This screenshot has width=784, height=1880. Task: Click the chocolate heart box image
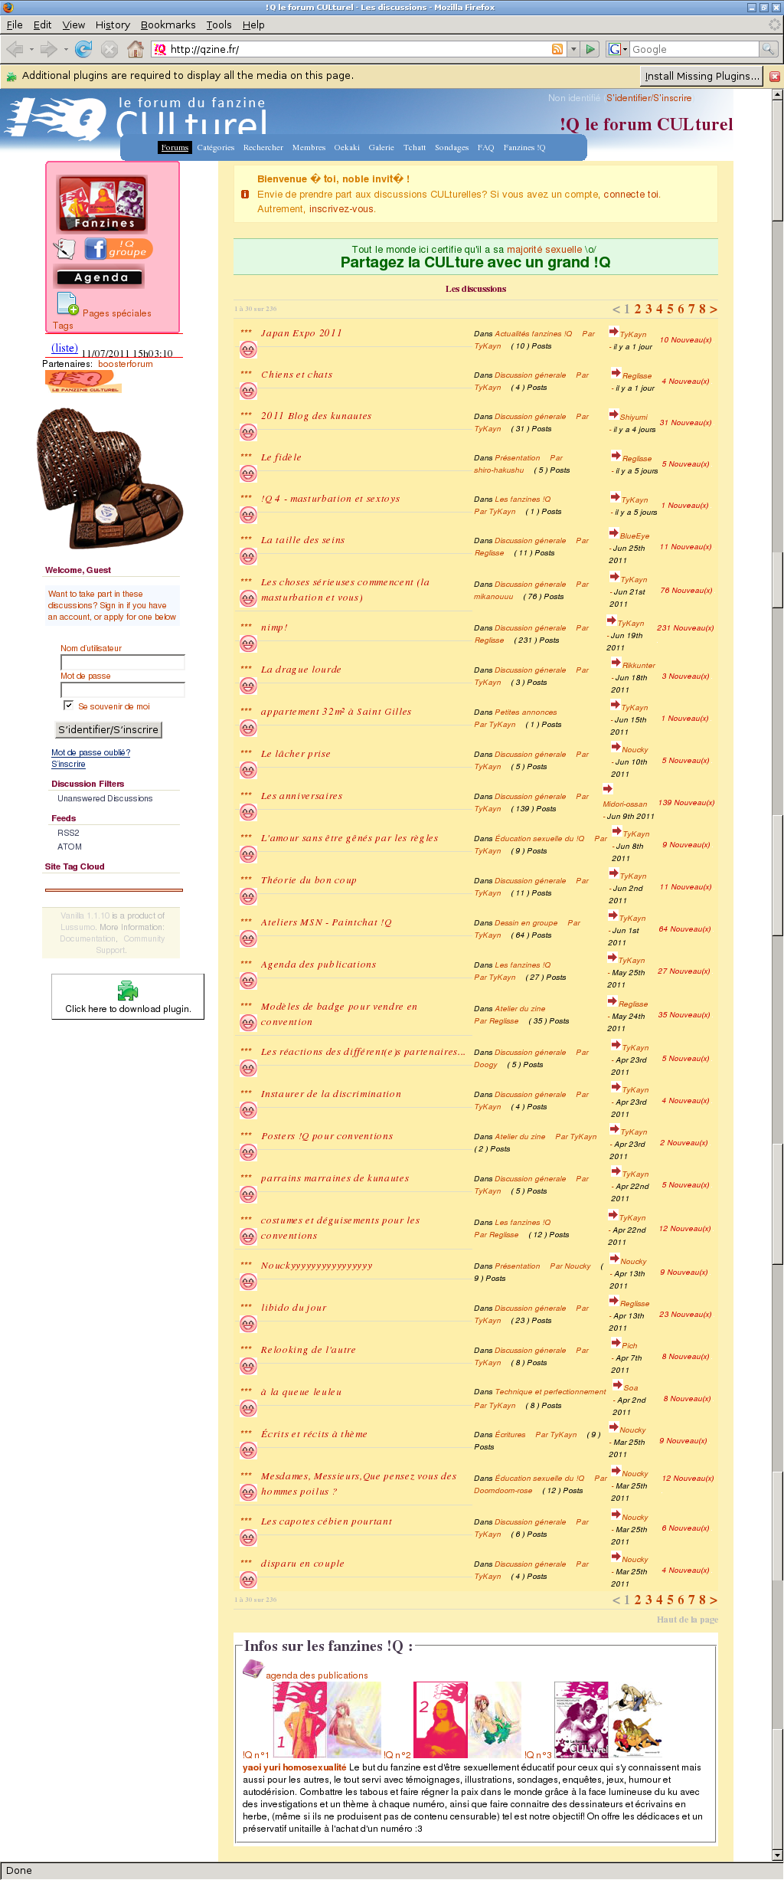pos(109,478)
